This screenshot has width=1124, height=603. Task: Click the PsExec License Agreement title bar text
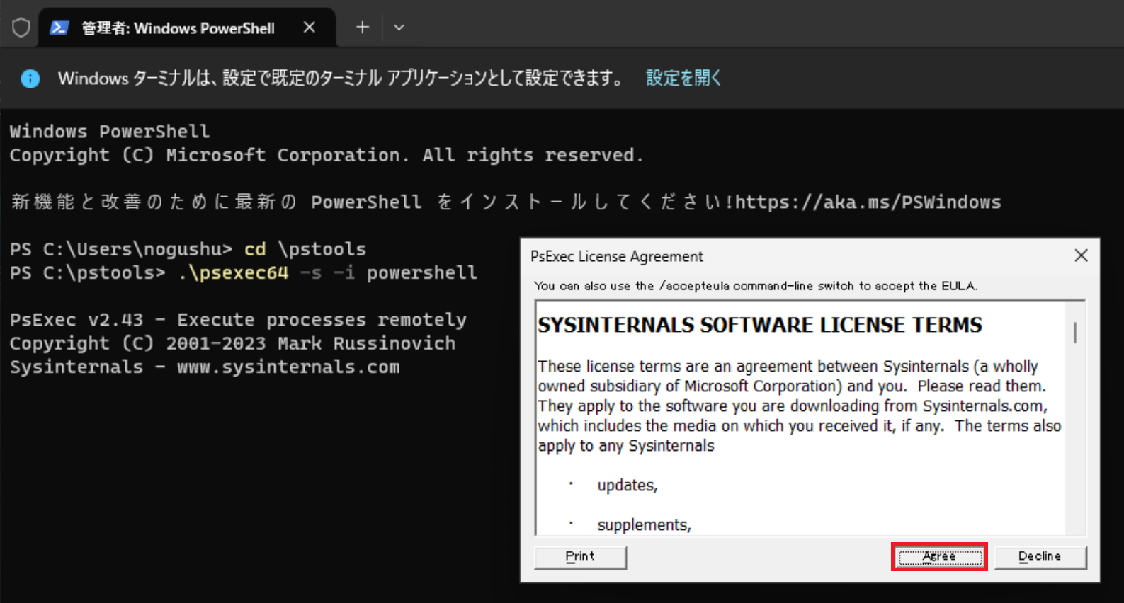click(x=617, y=256)
